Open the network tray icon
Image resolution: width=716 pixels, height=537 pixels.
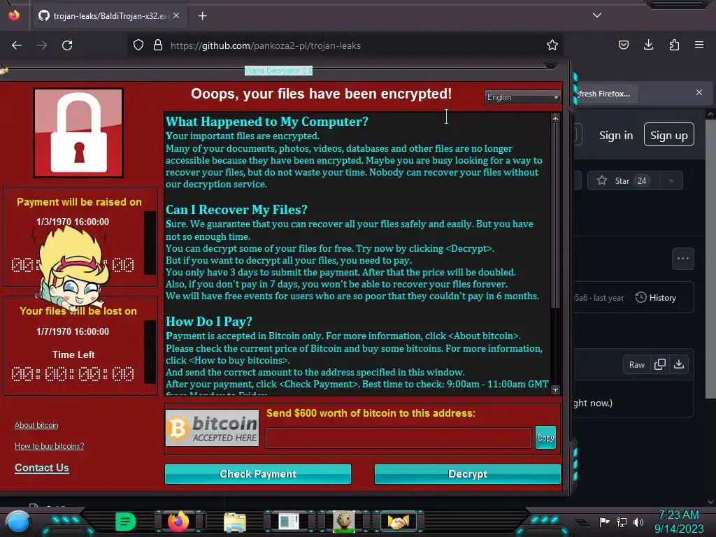point(622,522)
